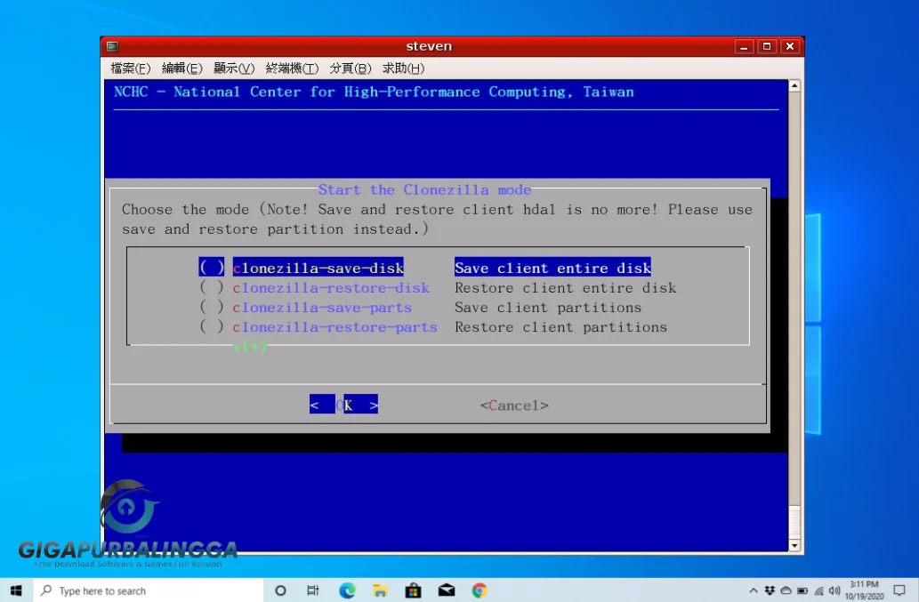Screen dimensions: 919x602
Task: Open the 編輯(E) edit menu
Action: (x=181, y=68)
